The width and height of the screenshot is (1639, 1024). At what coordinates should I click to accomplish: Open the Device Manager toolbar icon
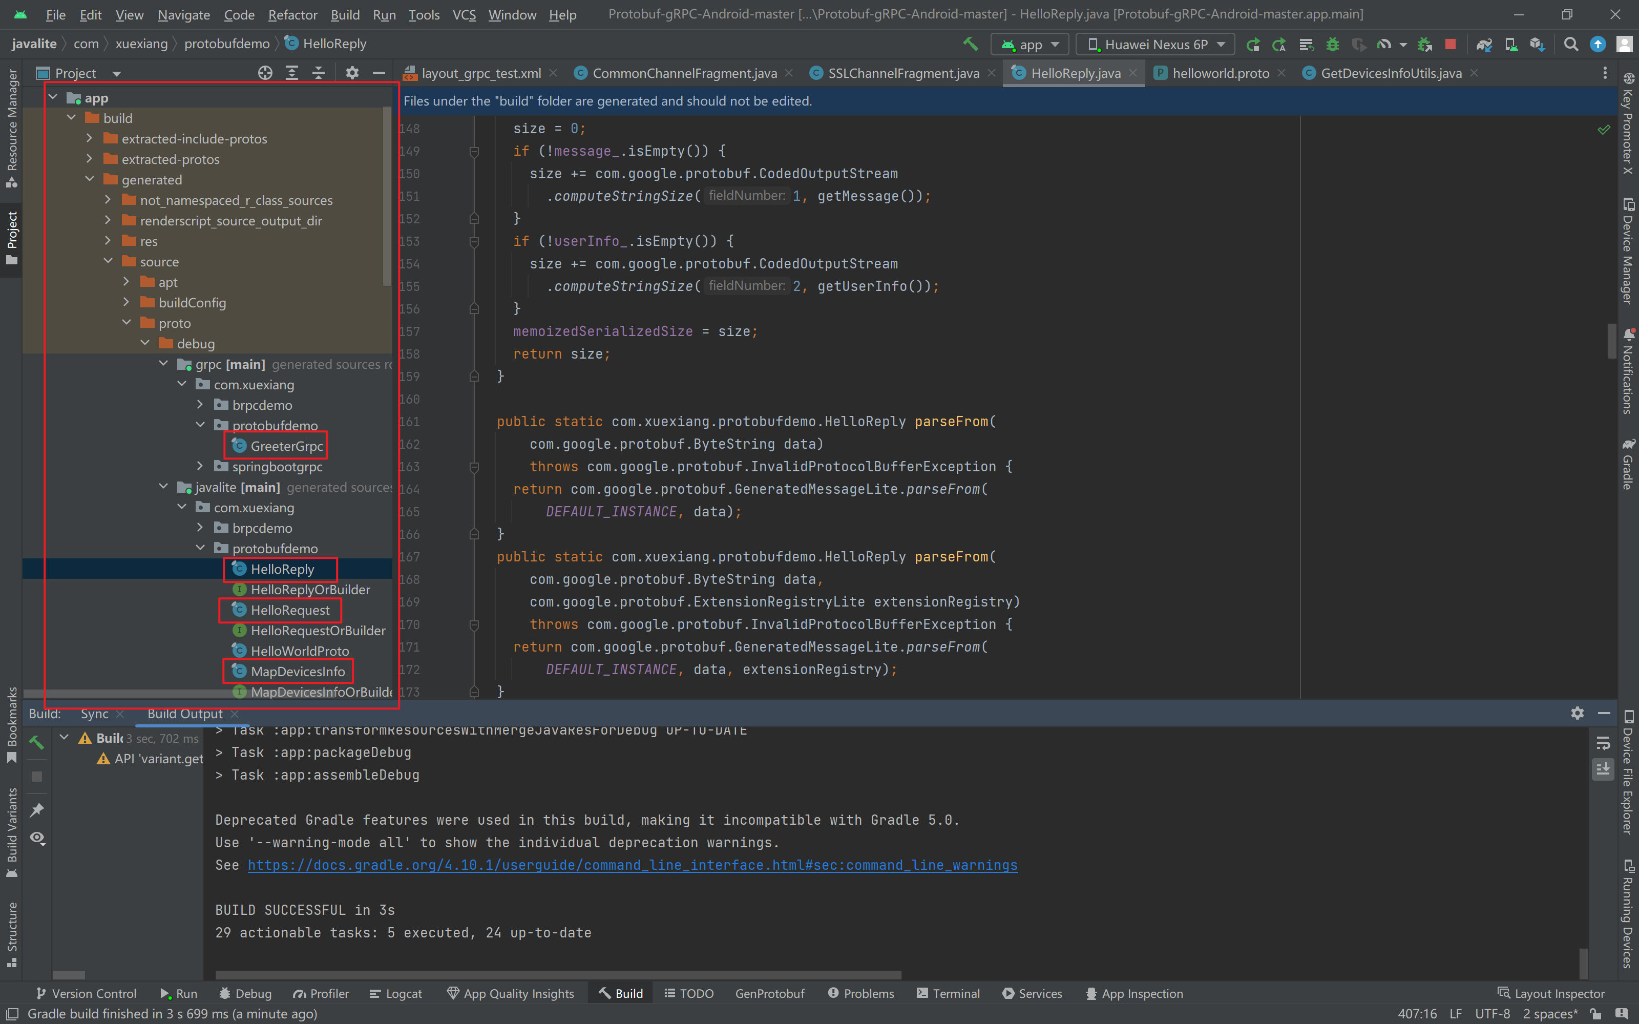1511,44
